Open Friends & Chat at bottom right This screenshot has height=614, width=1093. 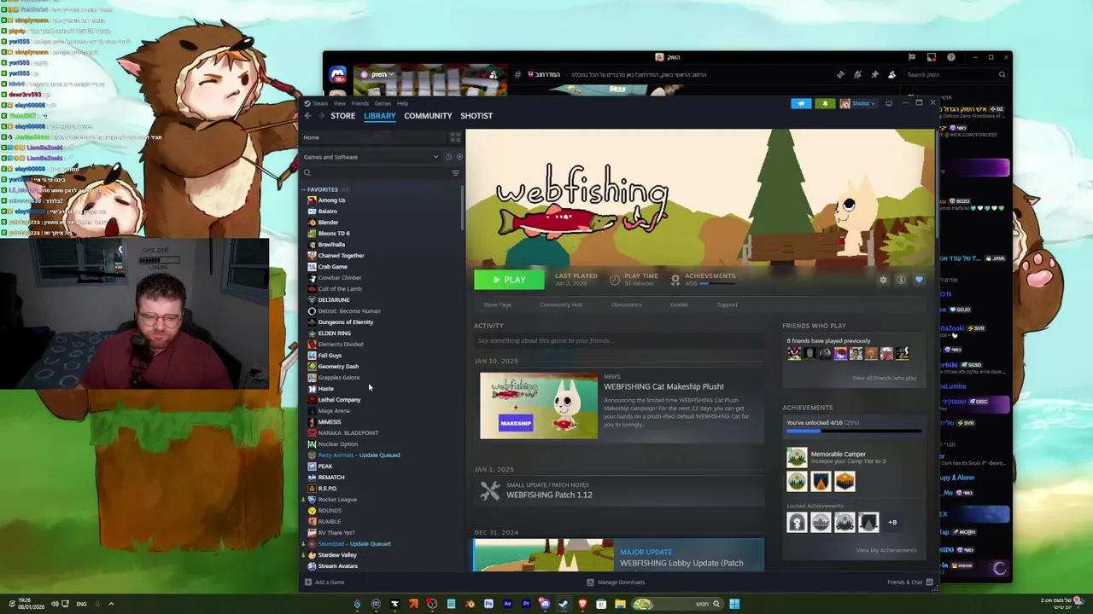(910, 582)
